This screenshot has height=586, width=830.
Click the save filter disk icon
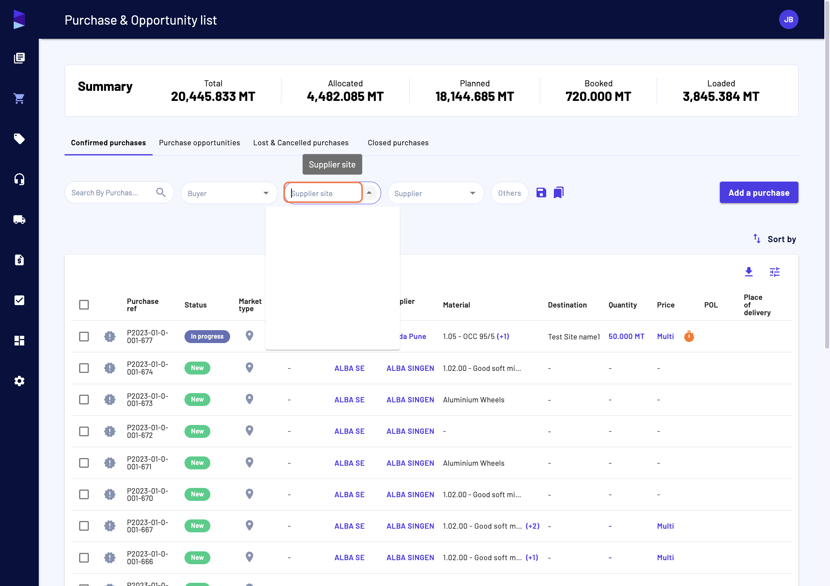541,193
